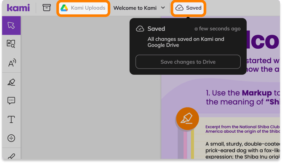Open Kami Uploads Google Drive folder
Image resolution: width=282 pixels, height=163 pixels.
(x=83, y=8)
